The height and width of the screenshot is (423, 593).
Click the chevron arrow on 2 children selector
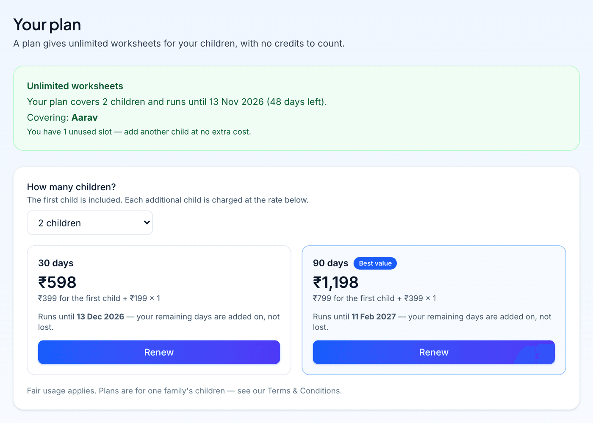[147, 223]
